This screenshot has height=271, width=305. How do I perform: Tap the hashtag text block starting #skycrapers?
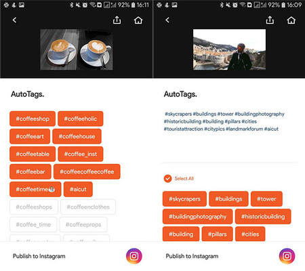point(224,121)
